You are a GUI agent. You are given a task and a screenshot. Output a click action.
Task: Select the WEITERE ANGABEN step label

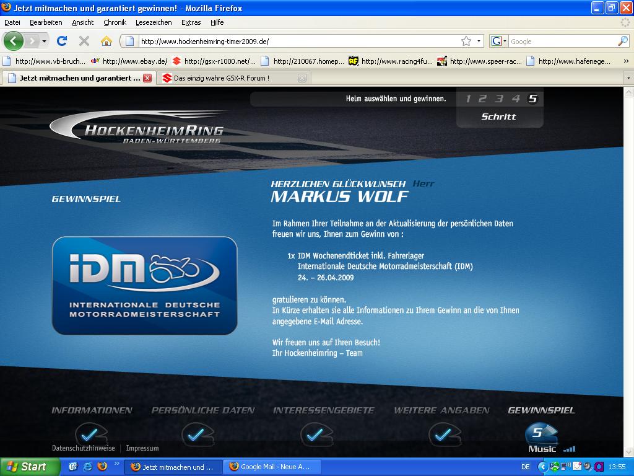coord(442,410)
